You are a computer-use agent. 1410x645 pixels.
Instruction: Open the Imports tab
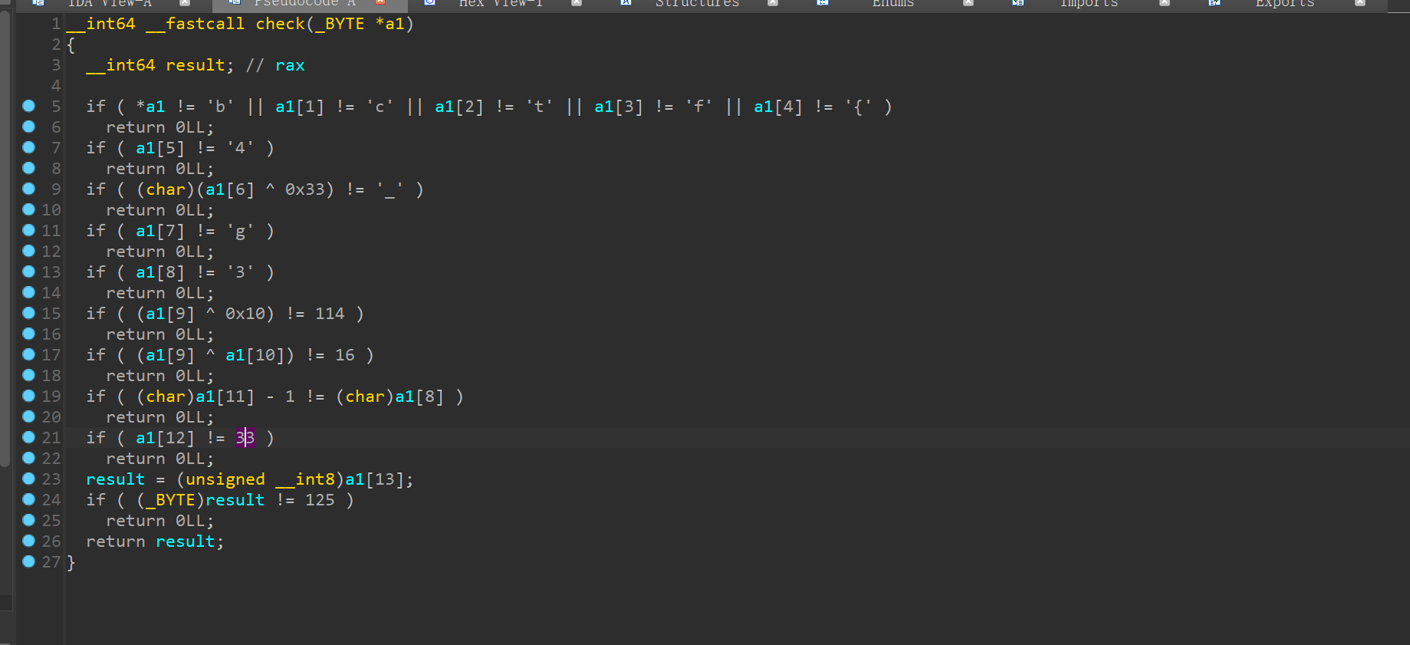pos(1088,4)
